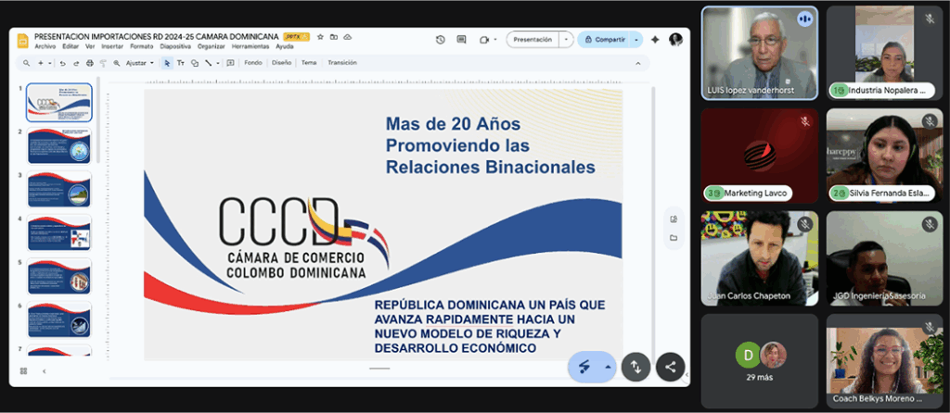
Task: Open the Google account avatar
Action: click(675, 39)
